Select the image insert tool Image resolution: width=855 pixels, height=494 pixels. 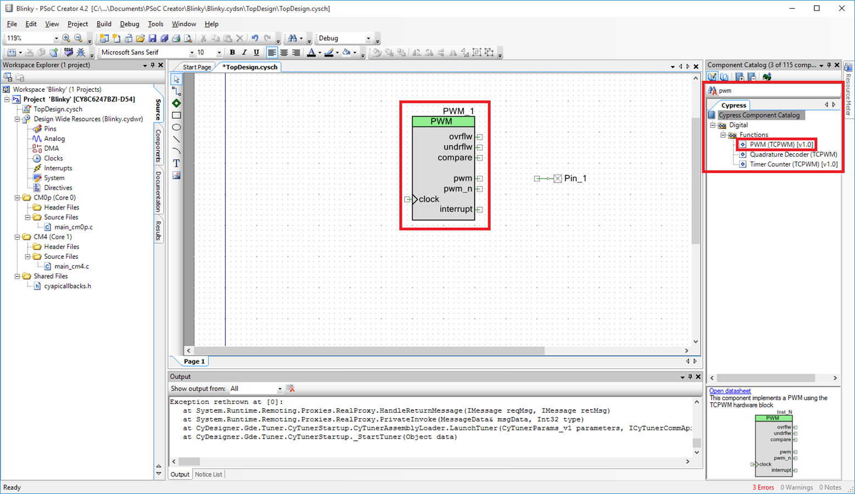coord(176,175)
